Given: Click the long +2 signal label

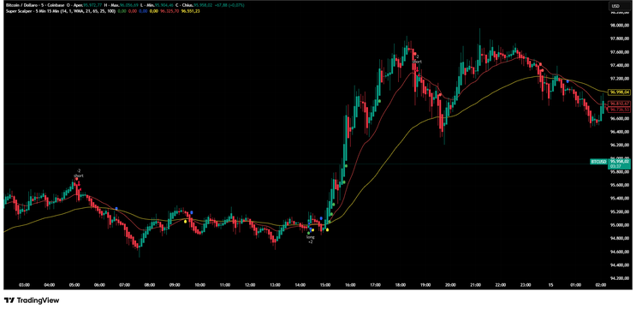Looking at the screenshot, I should click(x=310, y=240).
